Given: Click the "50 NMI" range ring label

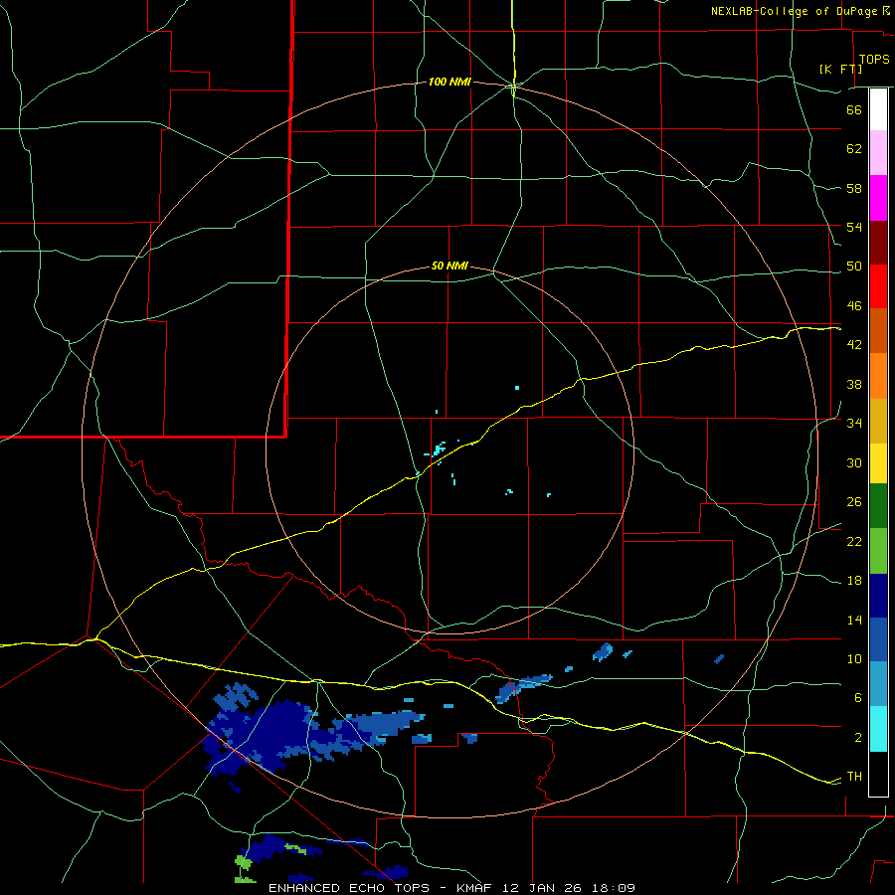Looking at the screenshot, I should 449,266.
